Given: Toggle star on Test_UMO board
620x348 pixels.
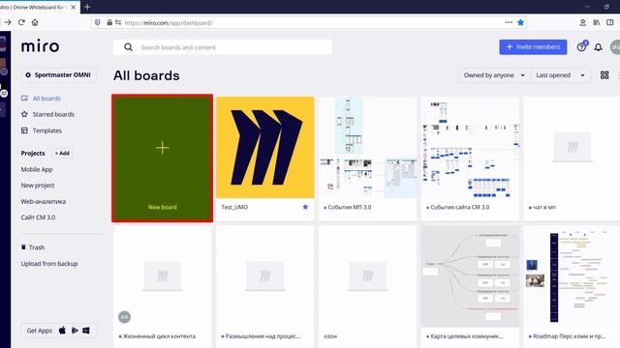Looking at the screenshot, I should 305,207.
